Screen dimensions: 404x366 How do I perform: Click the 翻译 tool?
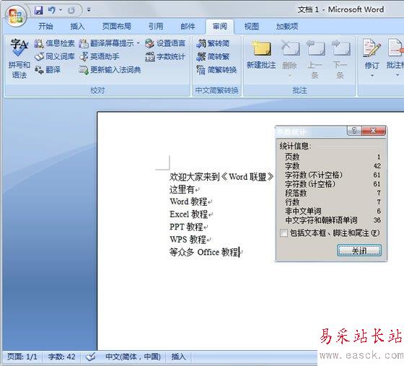48,69
